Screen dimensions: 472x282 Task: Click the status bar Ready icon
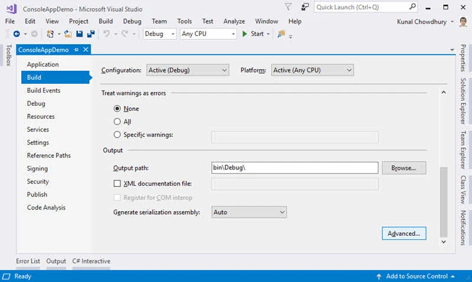[6, 276]
